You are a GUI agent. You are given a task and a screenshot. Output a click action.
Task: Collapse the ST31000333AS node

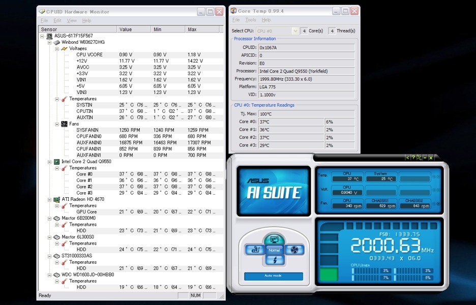click(49, 256)
